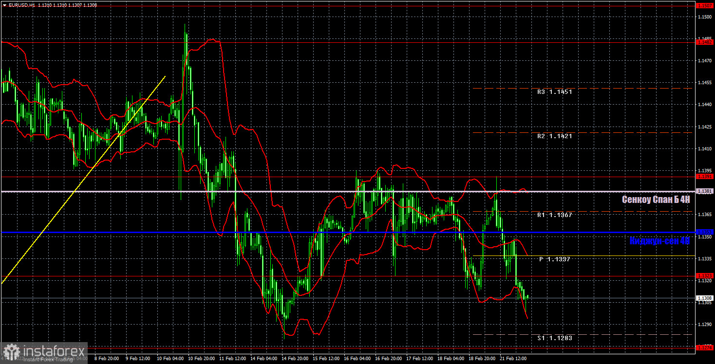This screenshot has height=364, width=715.
Task: Click the 1.1482 price tag on axis
Action: click(705, 42)
